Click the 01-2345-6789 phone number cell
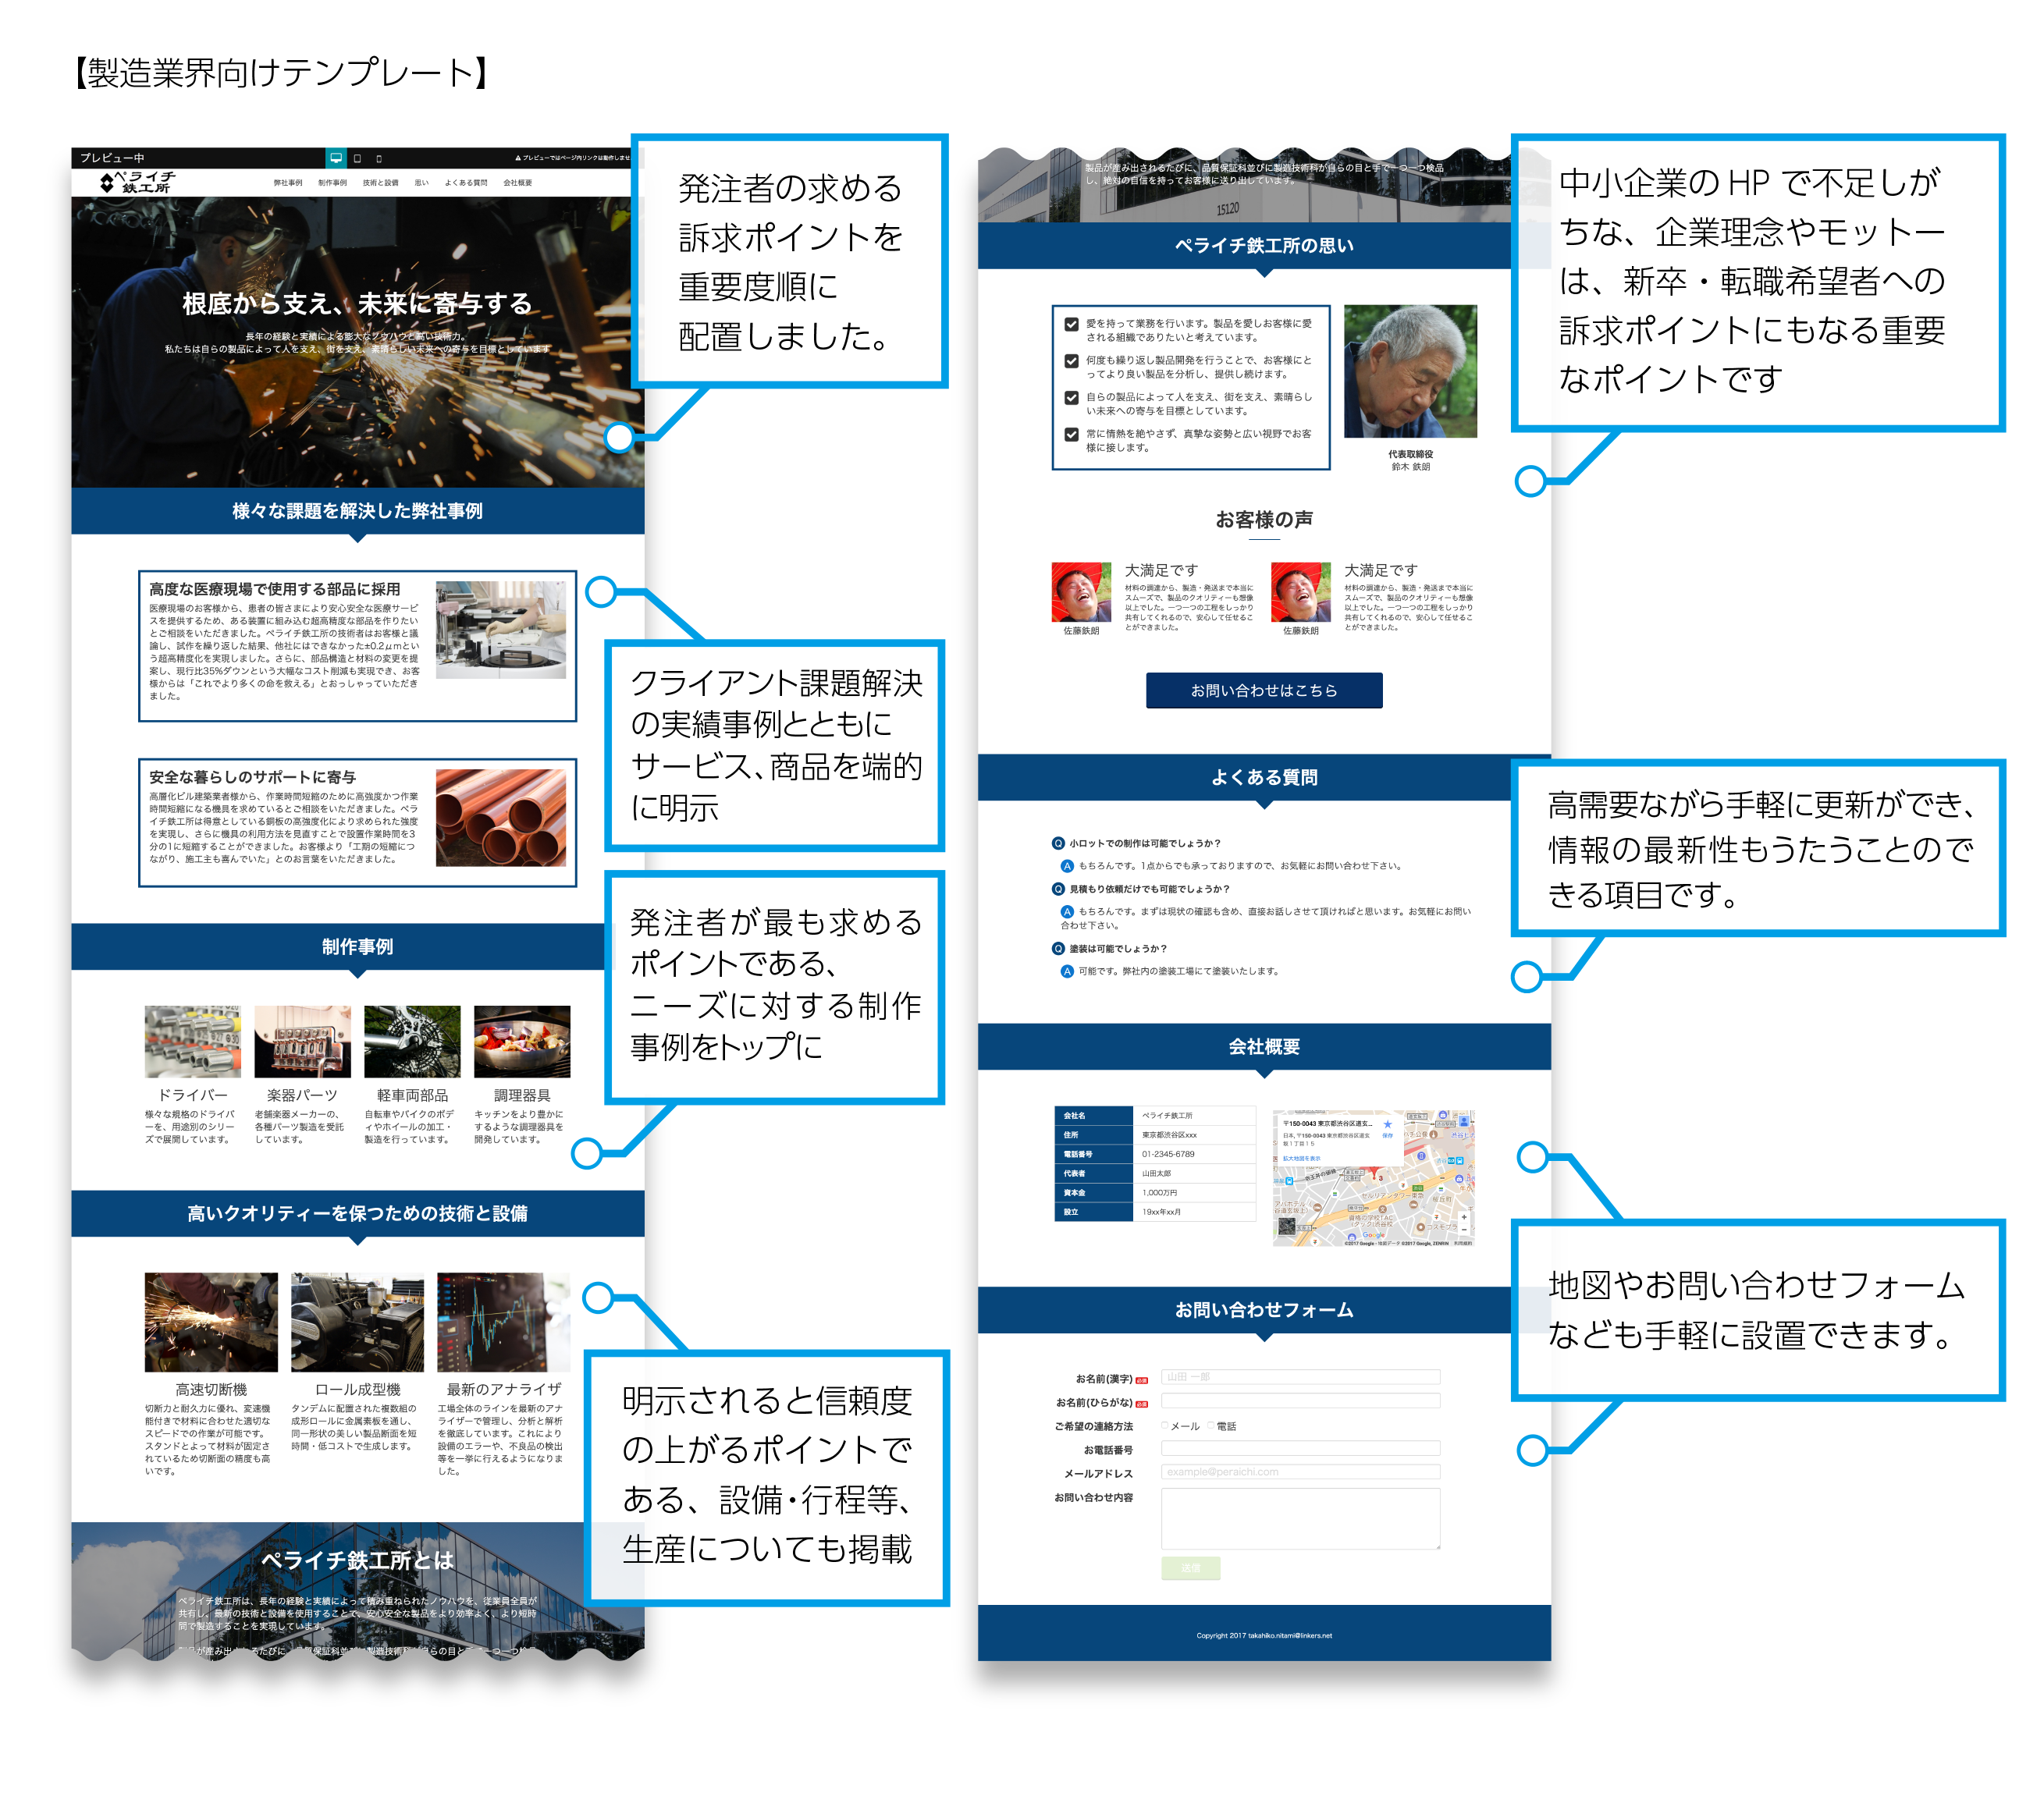Screen dimensions: 2044x1807 [1194, 1153]
